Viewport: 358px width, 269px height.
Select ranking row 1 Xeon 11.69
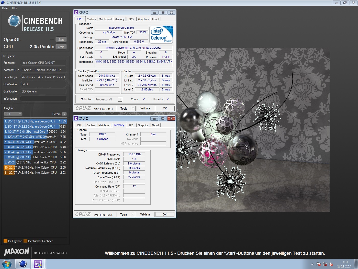(35, 121)
